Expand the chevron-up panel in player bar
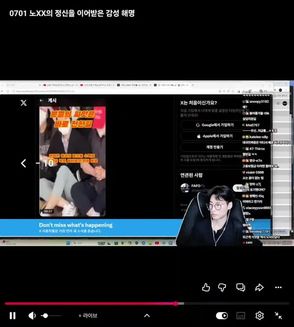Screen dimensions: 294x327 coord(147,316)
